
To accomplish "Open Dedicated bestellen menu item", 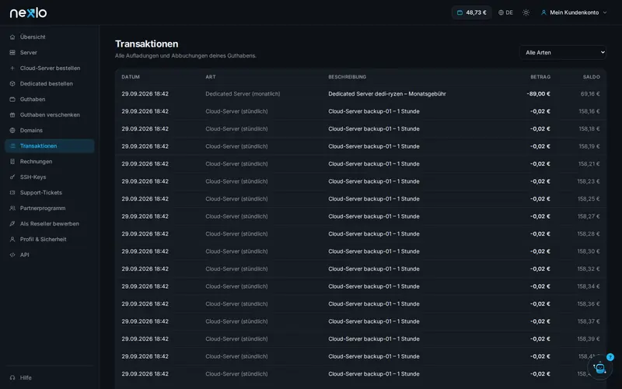I will pos(50,84).
